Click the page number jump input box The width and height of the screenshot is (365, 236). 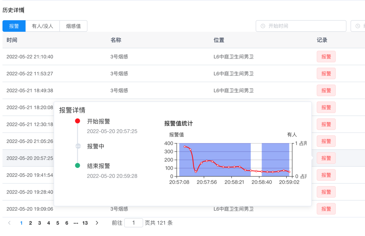tap(133, 223)
